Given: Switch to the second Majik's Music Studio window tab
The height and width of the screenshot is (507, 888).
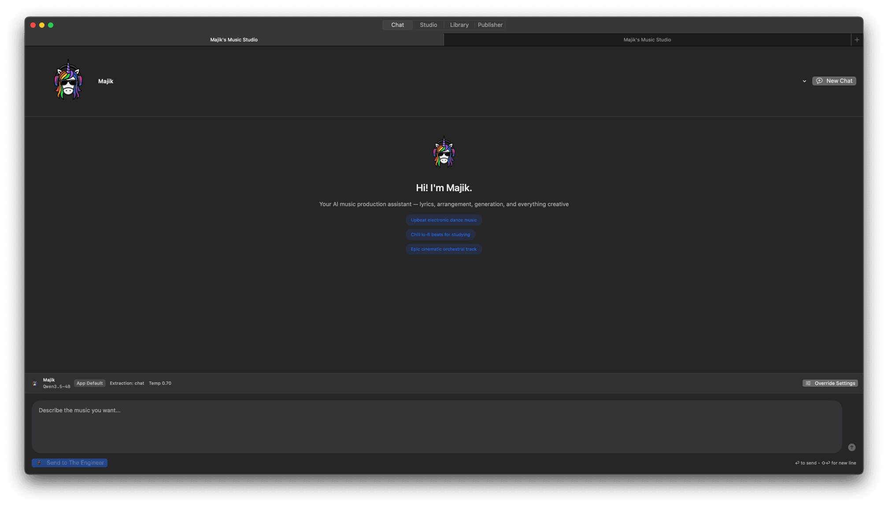Looking at the screenshot, I should coord(647,40).
